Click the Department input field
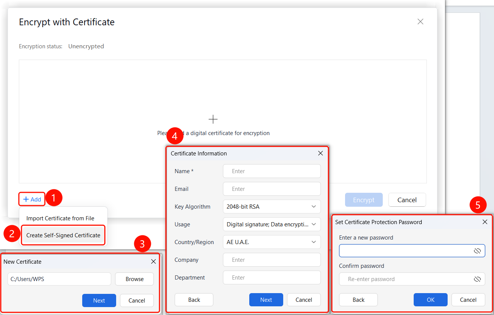Screen dimensions: 494x315 point(272,277)
